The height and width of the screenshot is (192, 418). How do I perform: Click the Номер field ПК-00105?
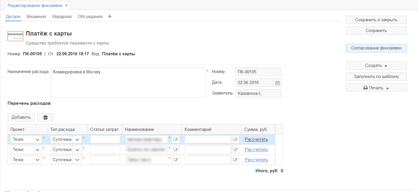(x=258, y=72)
